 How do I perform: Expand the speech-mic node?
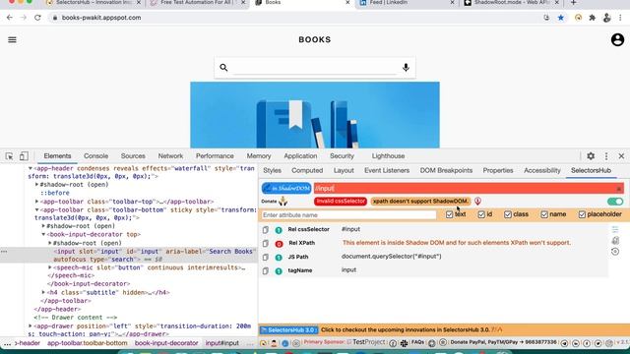coord(50,267)
